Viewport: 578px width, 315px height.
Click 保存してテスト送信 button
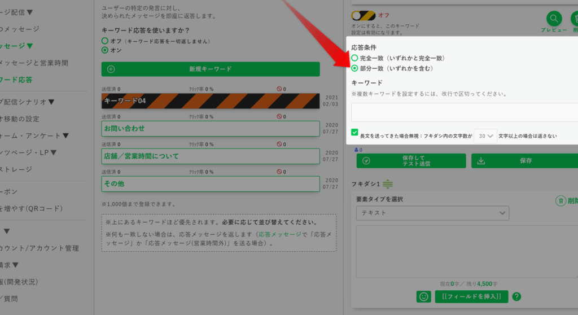[x=411, y=161]
